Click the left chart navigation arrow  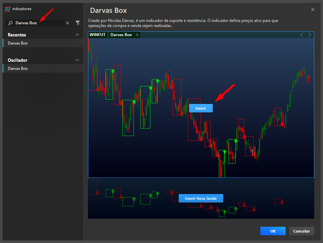(302, 34)
